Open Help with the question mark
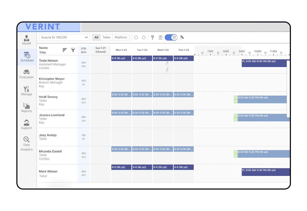Image resolution: width=307 pixels, height=211 pixels. click(152, 37)
